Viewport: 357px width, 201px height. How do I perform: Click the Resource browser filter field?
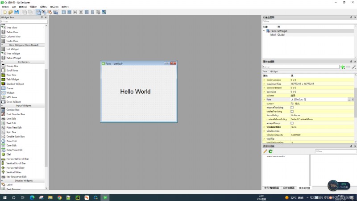coord(336,151)
